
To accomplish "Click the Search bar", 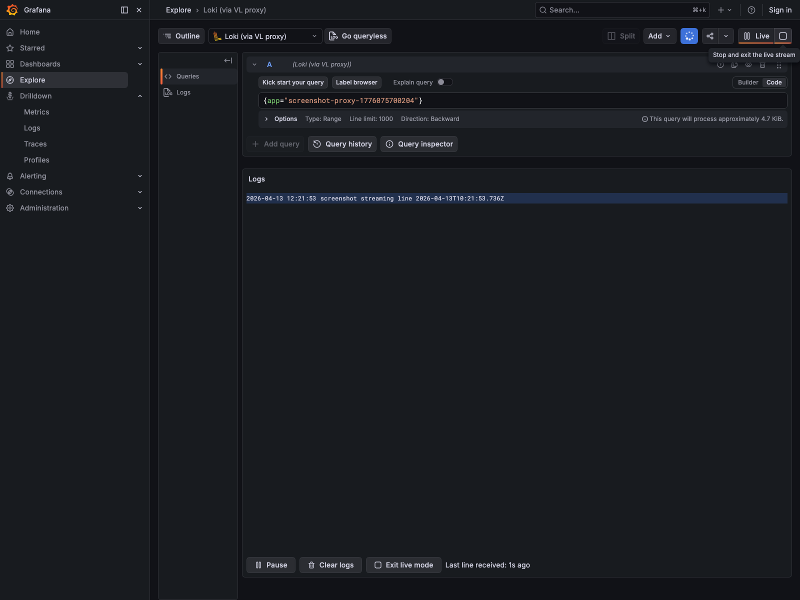I will 622,10.
